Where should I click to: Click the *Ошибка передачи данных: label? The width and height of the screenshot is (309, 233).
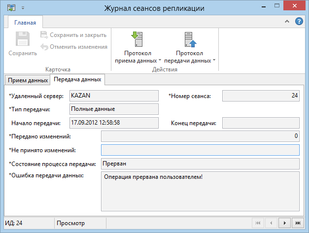click(x=46, y=175)
